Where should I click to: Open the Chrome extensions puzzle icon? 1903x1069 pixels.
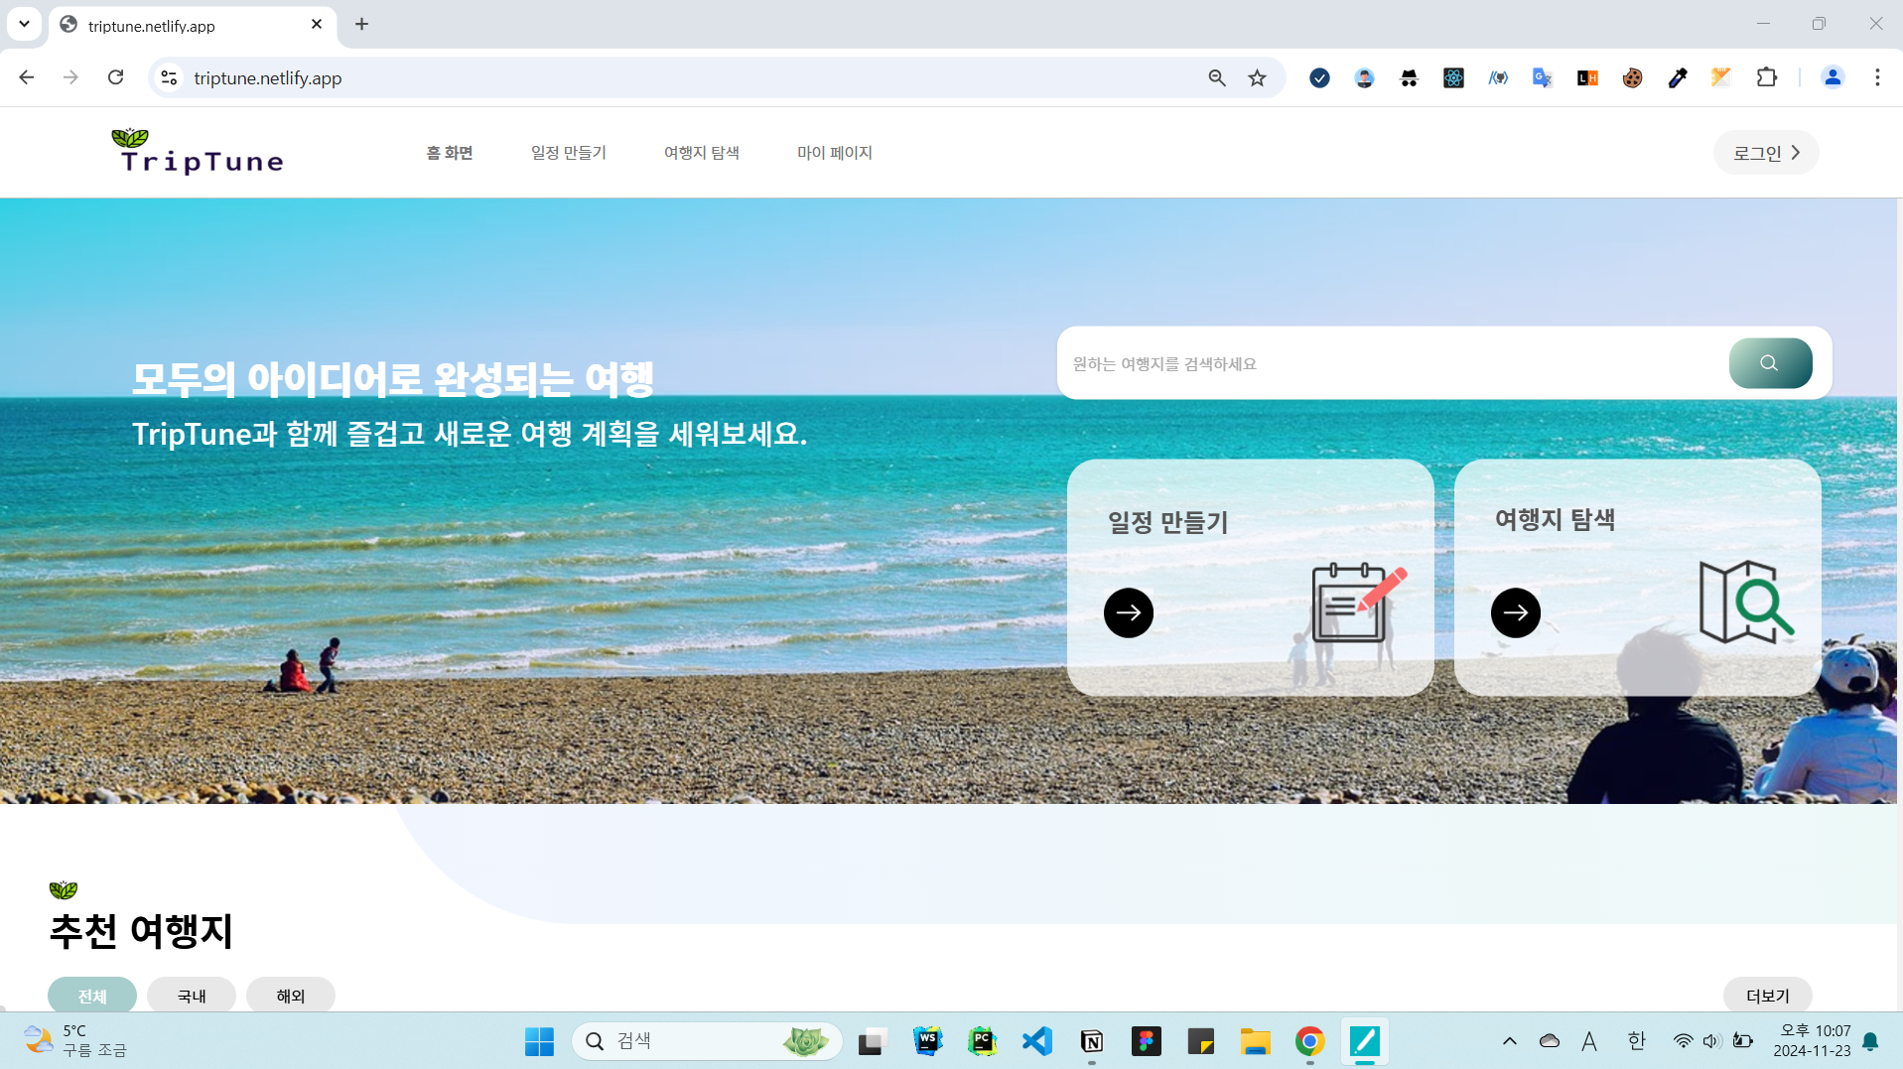click(x=1766, y=77)
